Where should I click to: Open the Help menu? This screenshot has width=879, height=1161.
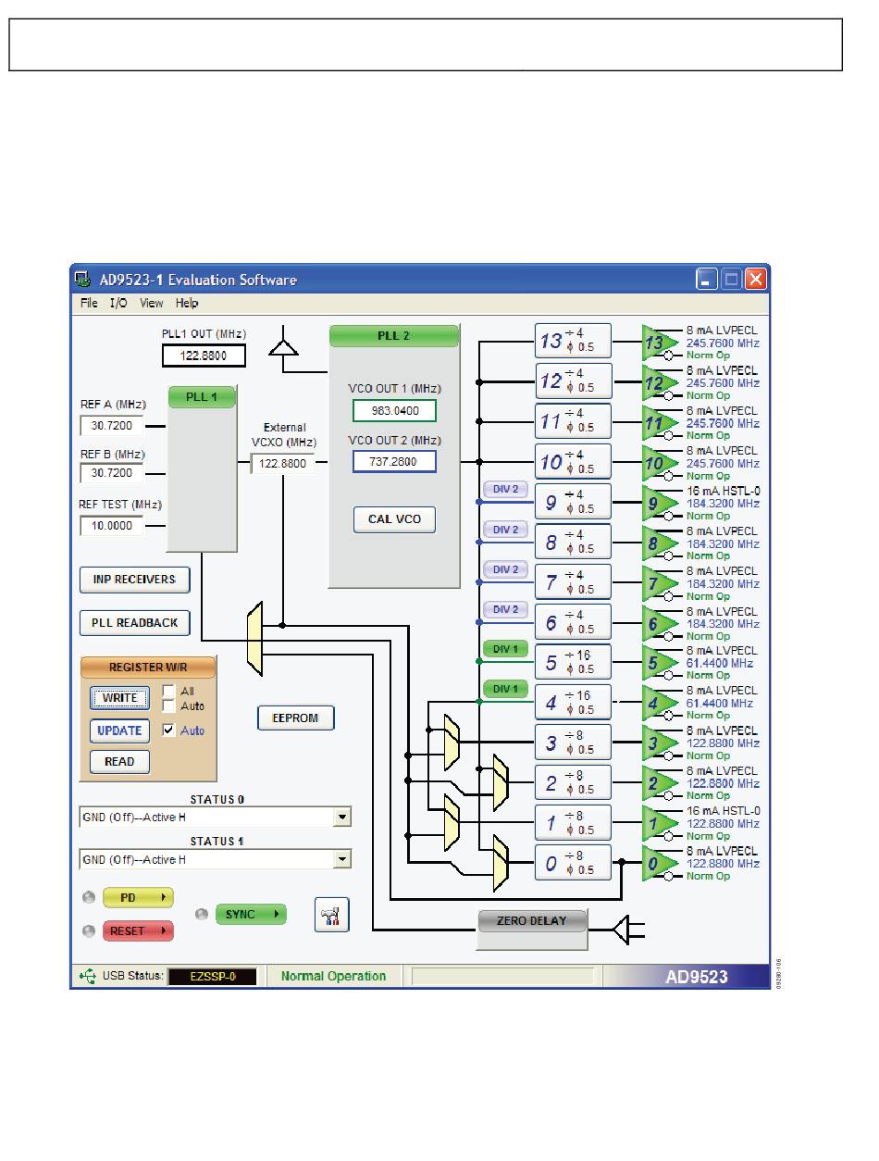[187, 303]
